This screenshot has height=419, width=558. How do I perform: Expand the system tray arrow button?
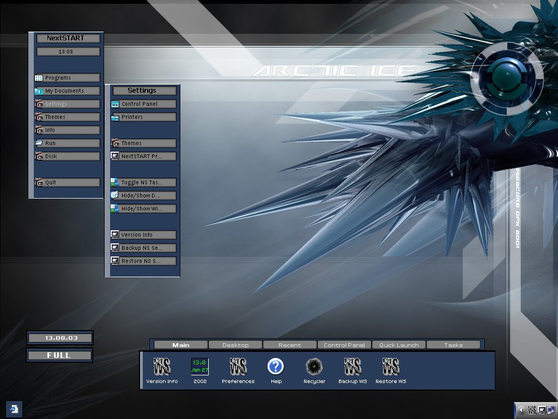(x=521, y=410)
